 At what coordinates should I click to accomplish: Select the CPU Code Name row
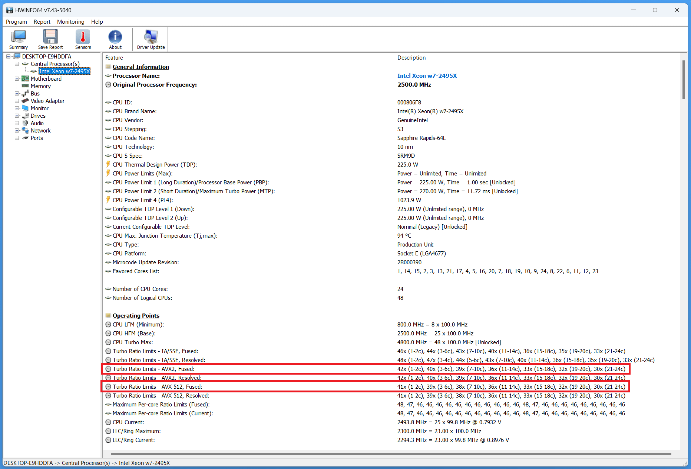point(391,138)
